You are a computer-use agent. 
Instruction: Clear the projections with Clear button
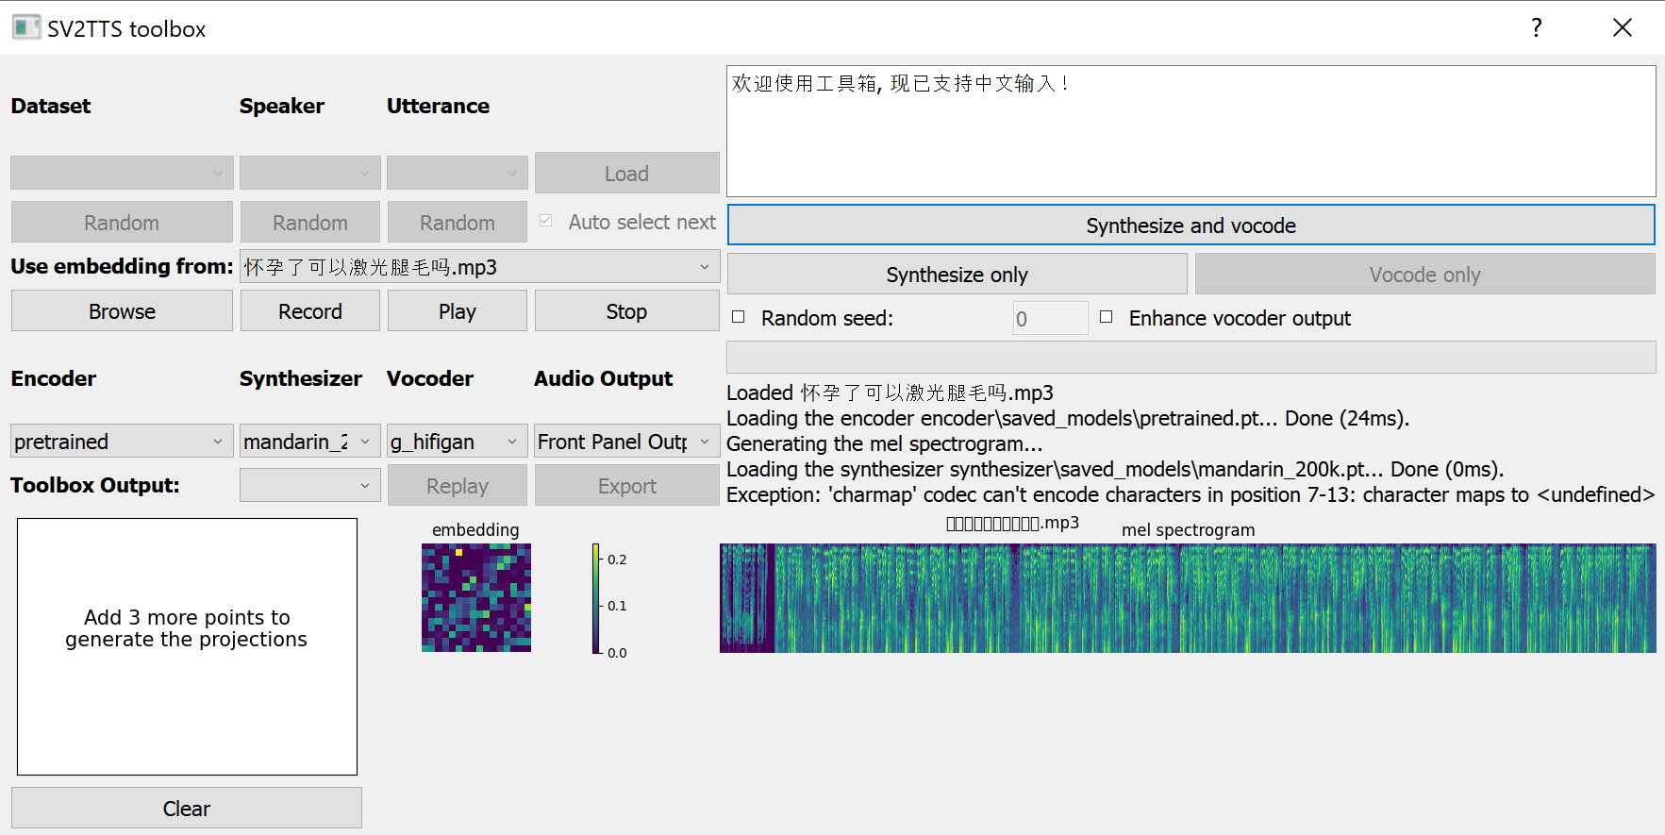tap(187, 809)
